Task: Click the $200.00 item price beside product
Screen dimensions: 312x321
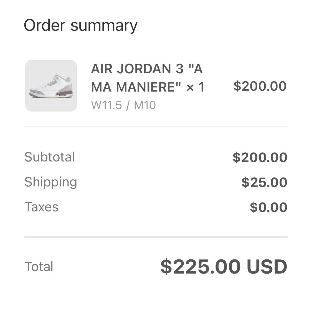Action: point(260,86)
